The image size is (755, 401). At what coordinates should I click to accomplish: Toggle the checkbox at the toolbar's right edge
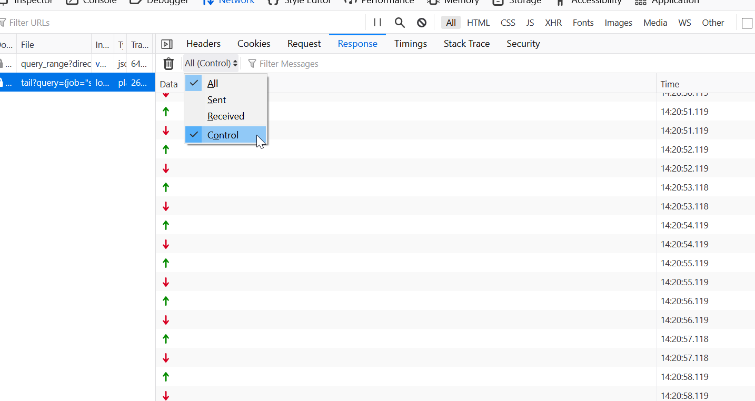point(746,23)
